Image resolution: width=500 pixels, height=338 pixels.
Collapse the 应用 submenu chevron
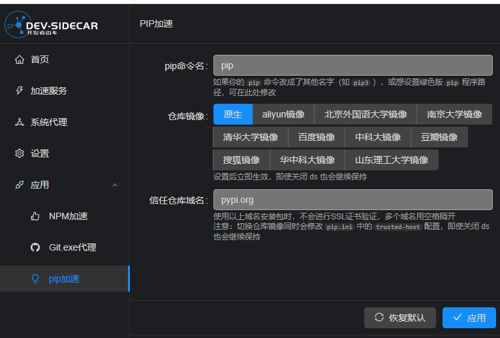click(x=115, y=185)
